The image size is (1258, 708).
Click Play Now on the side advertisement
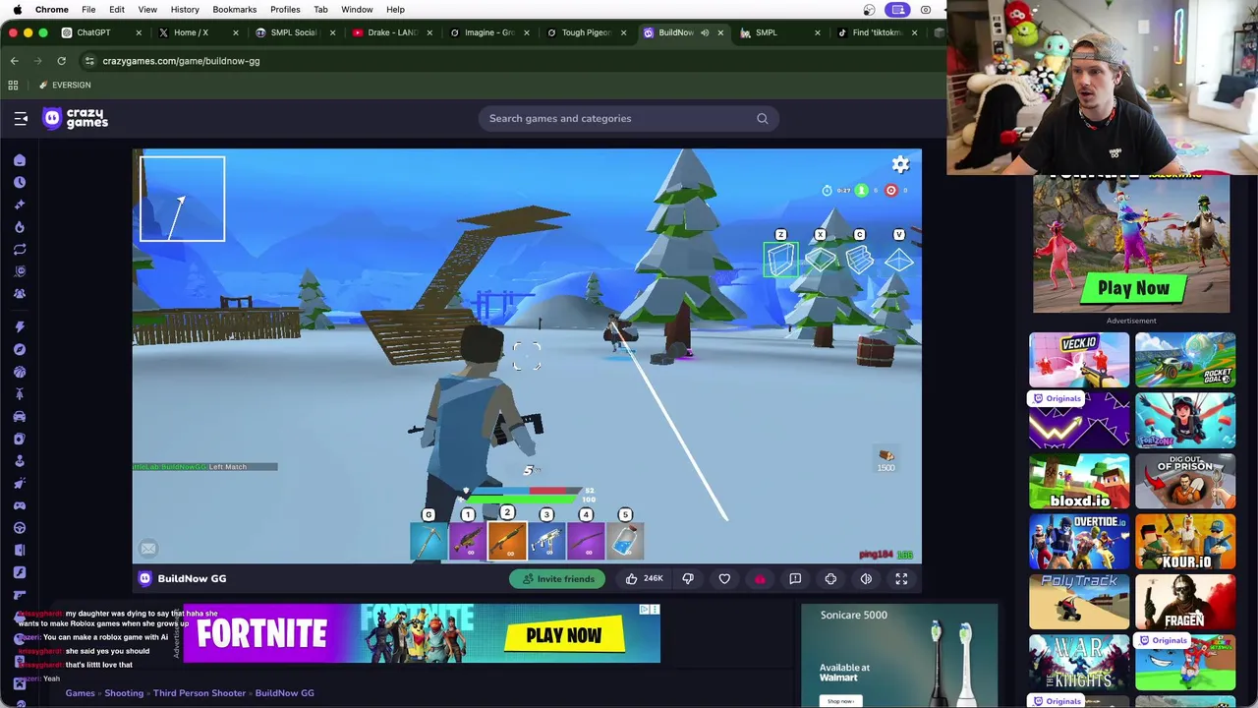[1133, 288]
